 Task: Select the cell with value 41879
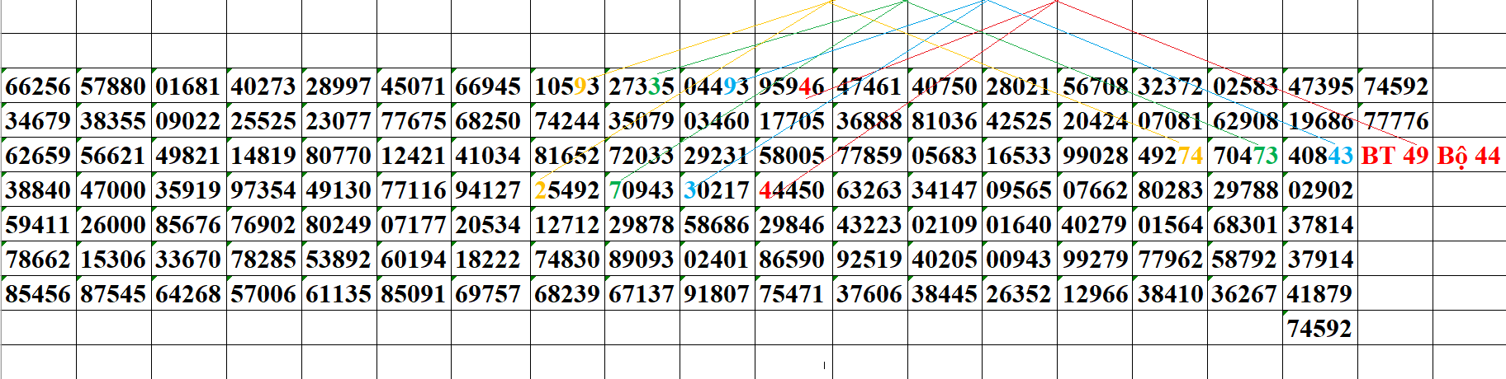point(1320,294)
